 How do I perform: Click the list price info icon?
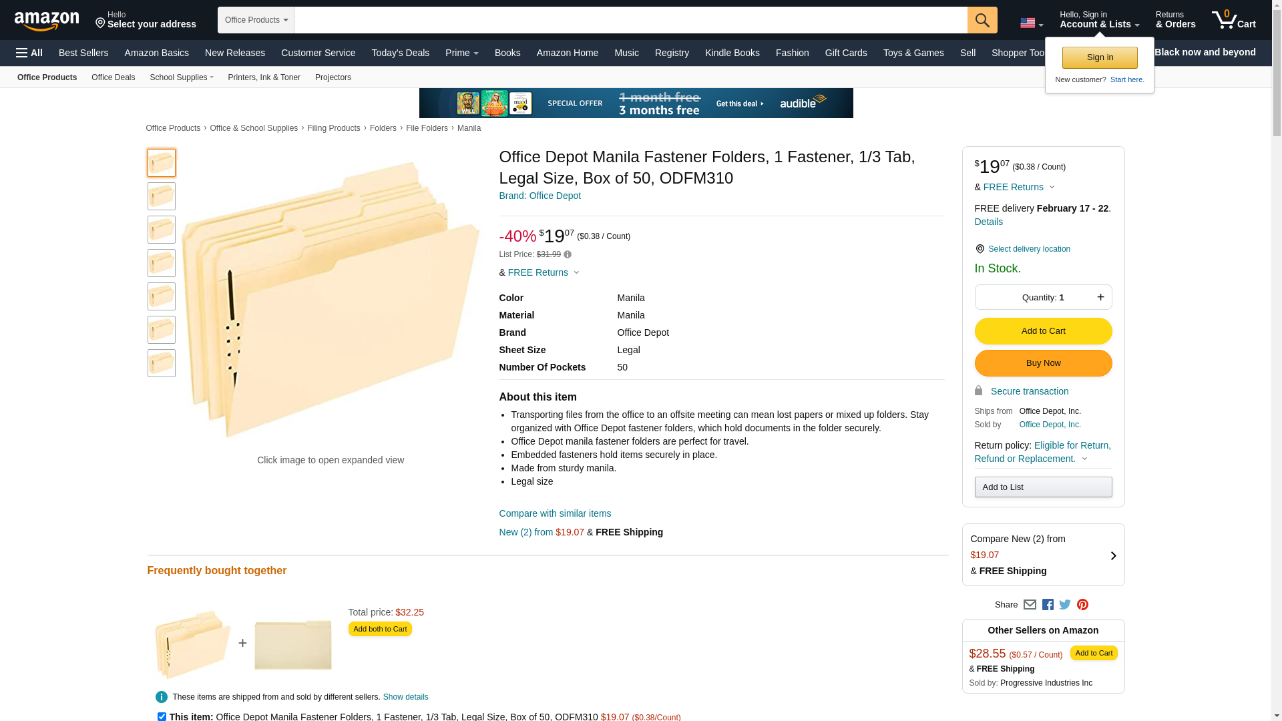pos(568,254)
